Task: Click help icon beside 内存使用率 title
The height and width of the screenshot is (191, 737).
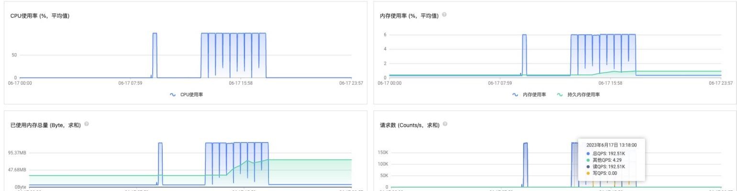Action: [x=445, y=15]
